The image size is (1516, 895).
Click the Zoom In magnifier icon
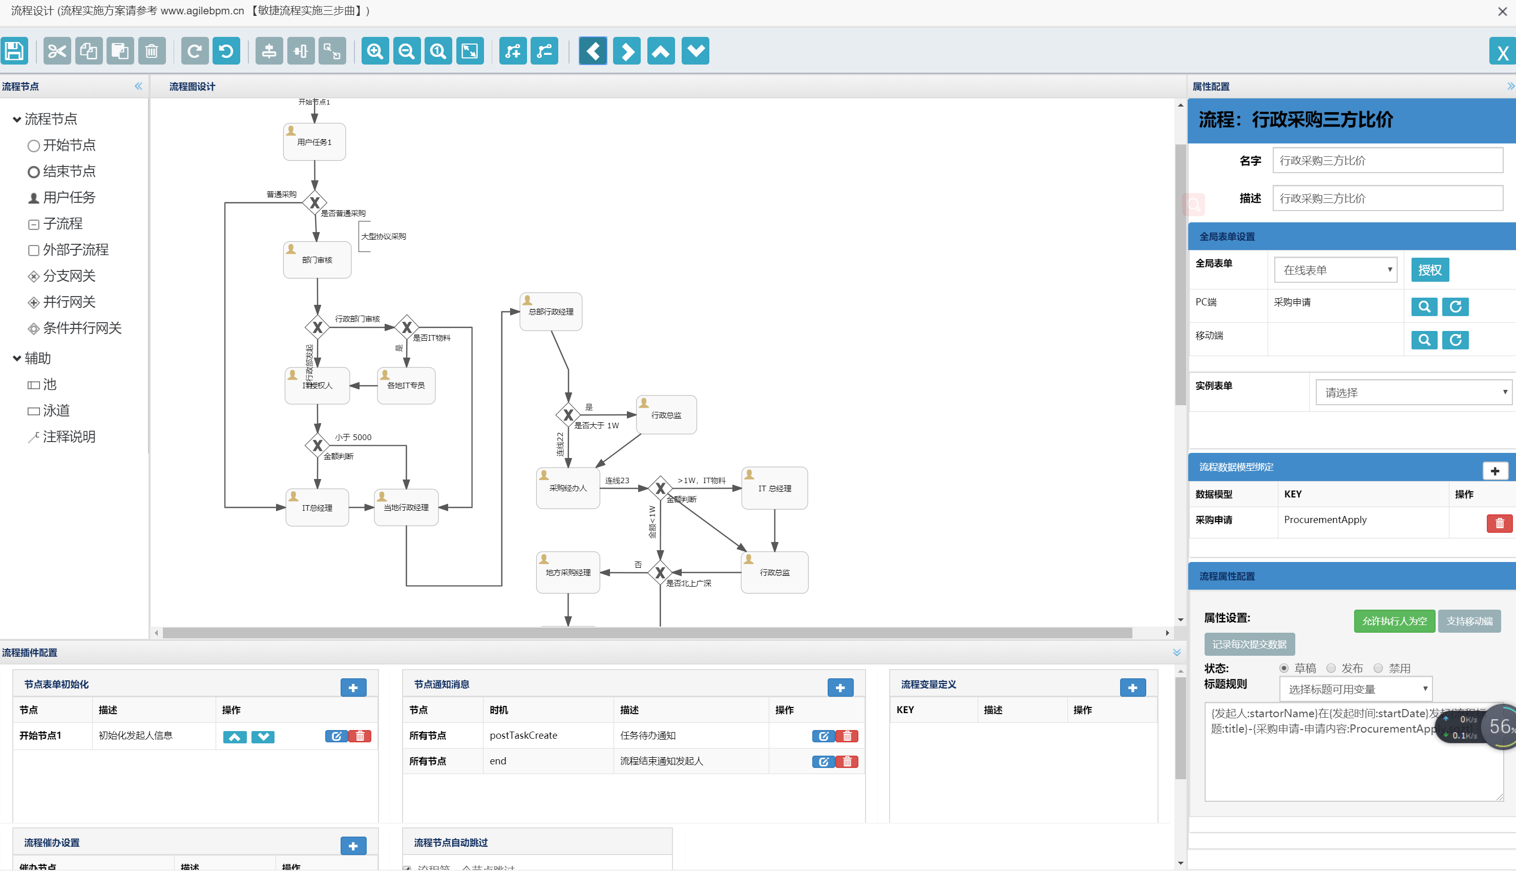[375, 51]
